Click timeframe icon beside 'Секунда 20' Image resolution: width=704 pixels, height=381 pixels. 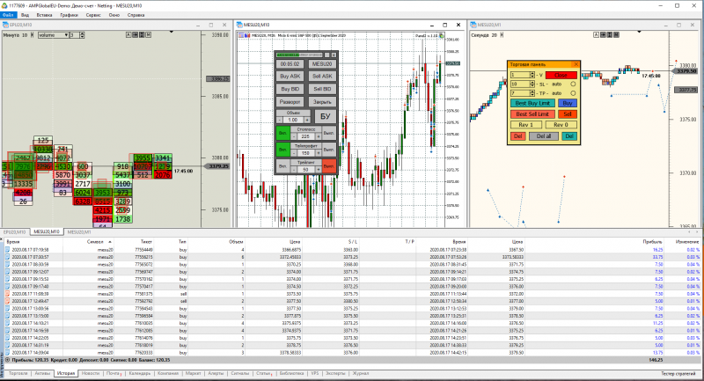[502, 35]
